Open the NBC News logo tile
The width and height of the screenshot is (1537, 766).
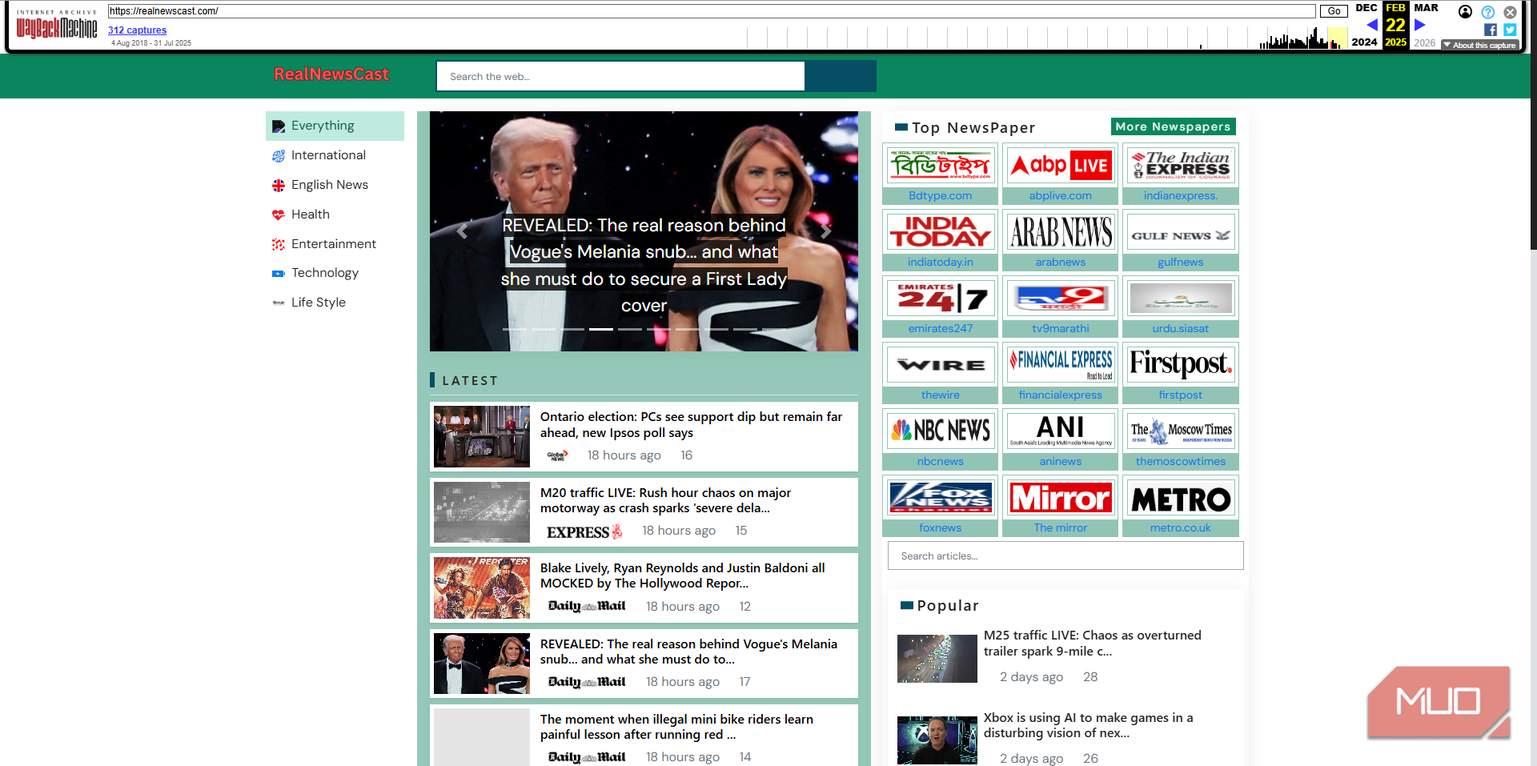pos(940,431)
